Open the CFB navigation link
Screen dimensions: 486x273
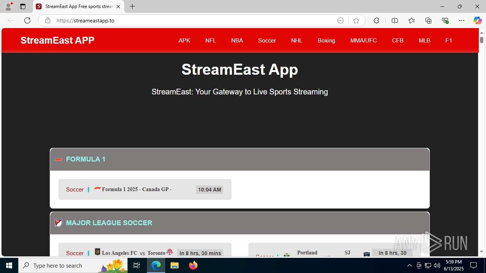398,40
